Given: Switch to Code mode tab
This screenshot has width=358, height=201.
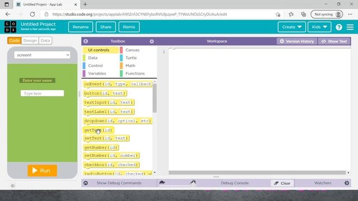Looking at the screenshot, I should 15,41.
